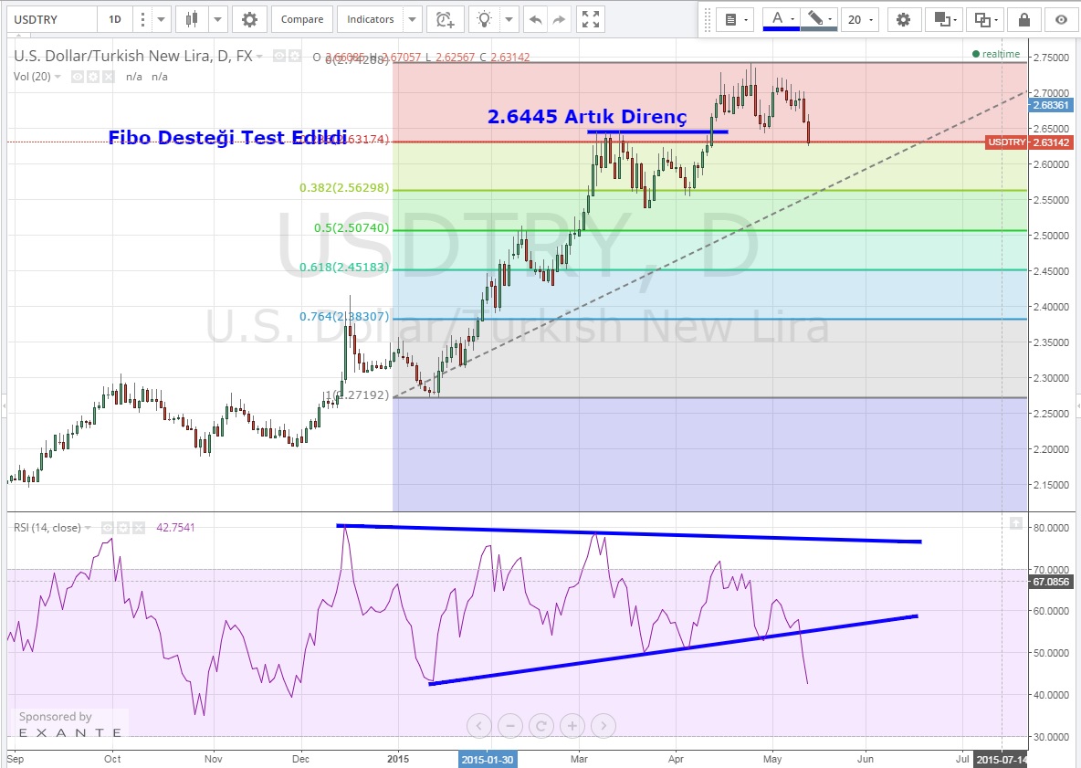The width and height of the screenshot is (1081, 768).
Task: Open drawing settings gear in floating toolbar
Action: (x=903, y=19)
